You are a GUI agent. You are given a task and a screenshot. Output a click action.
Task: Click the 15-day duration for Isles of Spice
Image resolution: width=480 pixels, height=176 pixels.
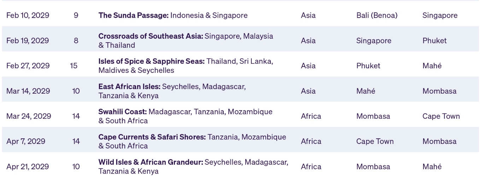click(74, 66)
